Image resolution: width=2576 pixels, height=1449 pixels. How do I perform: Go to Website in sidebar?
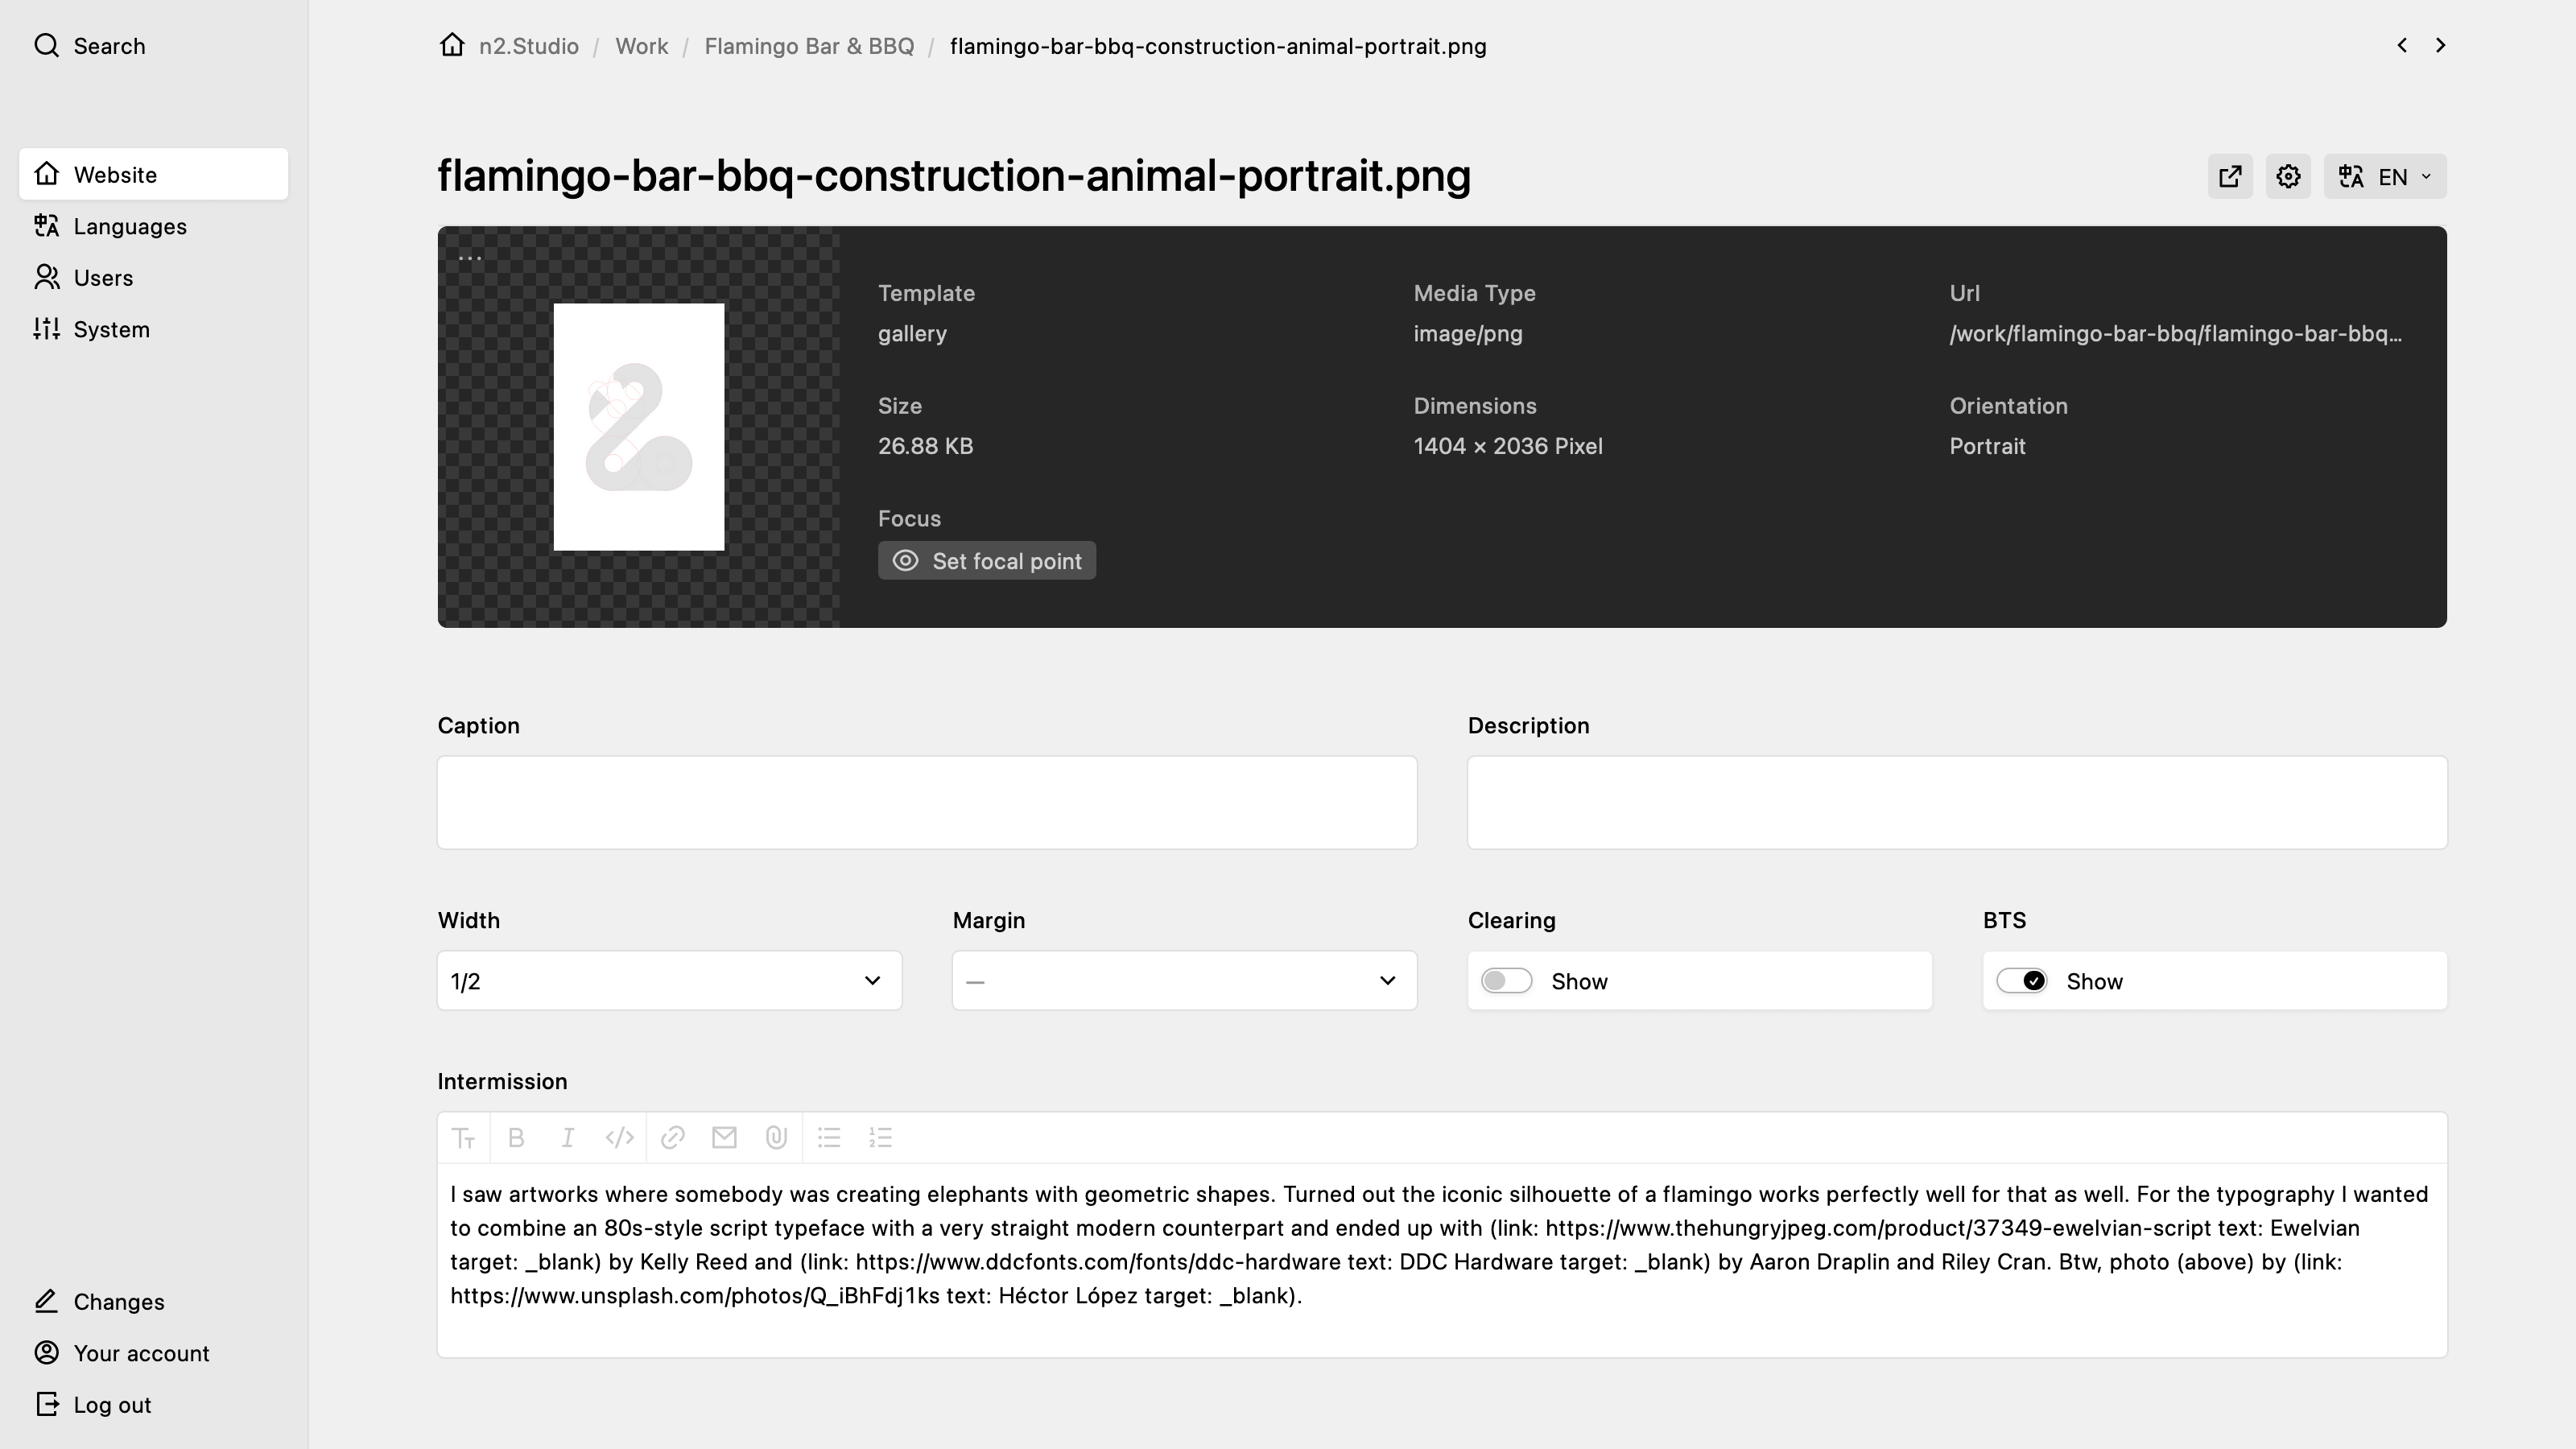tap(153, 174)
